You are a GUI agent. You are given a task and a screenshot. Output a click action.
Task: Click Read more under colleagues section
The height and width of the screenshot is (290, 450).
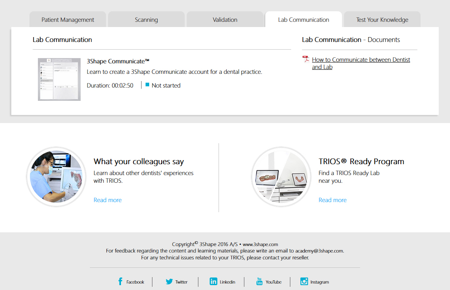pos(108,200)
